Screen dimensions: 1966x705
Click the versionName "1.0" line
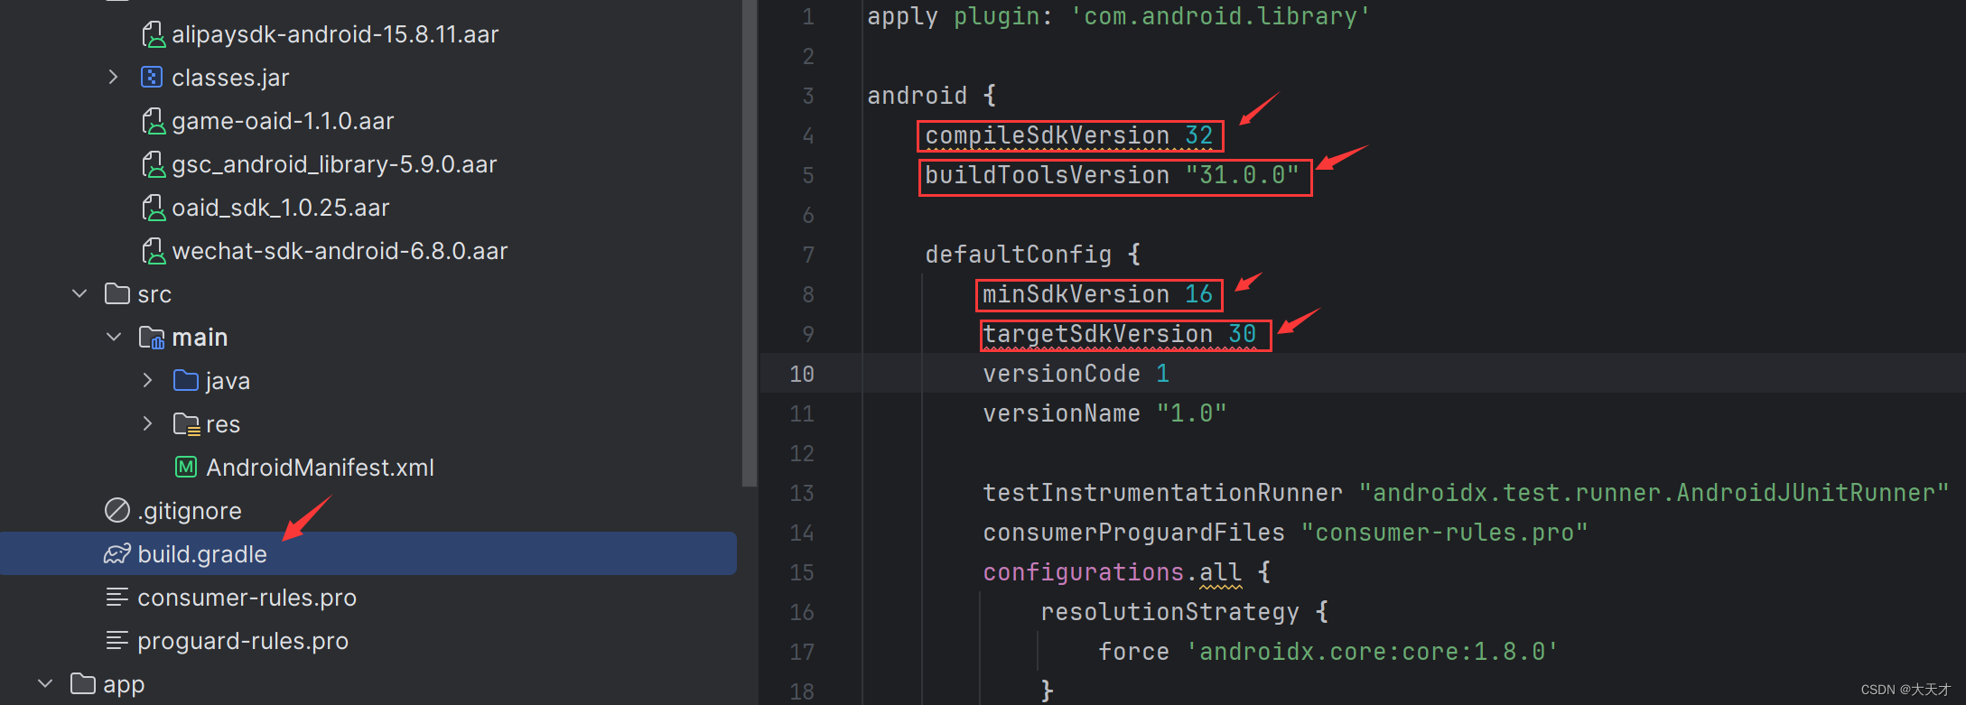pos(1105,413)
